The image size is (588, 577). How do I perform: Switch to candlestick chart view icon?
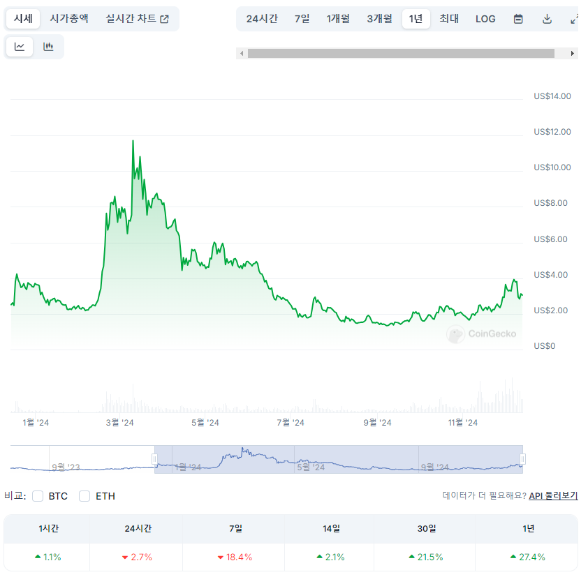(x=48, y=47)
